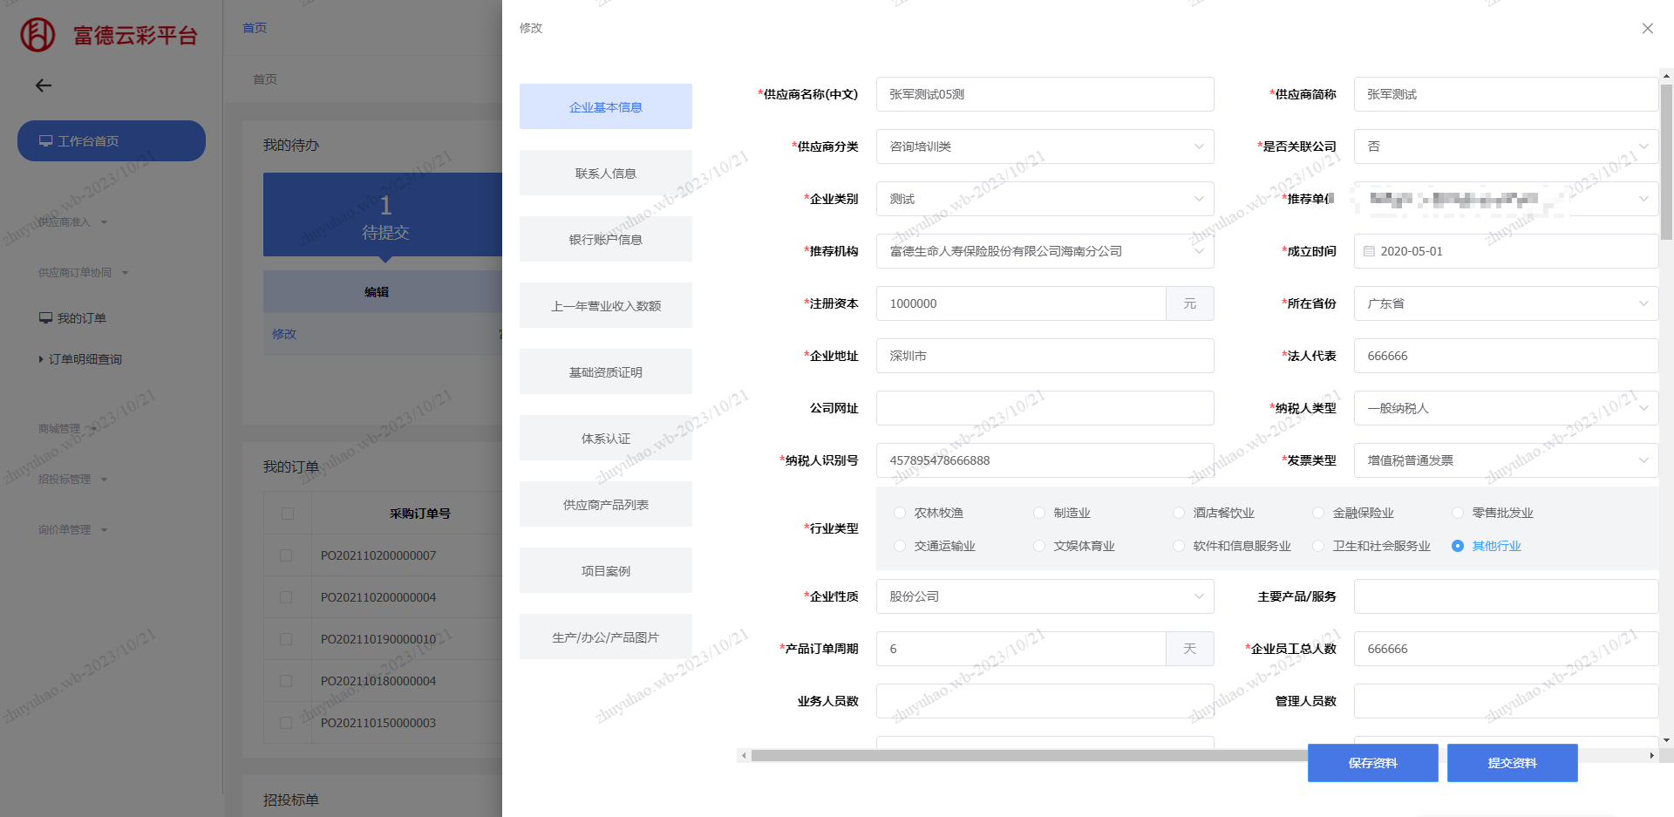1674x817 pixels.
Task: Open the 企业类别 dropdown
Action: (x=1045, y=199)
